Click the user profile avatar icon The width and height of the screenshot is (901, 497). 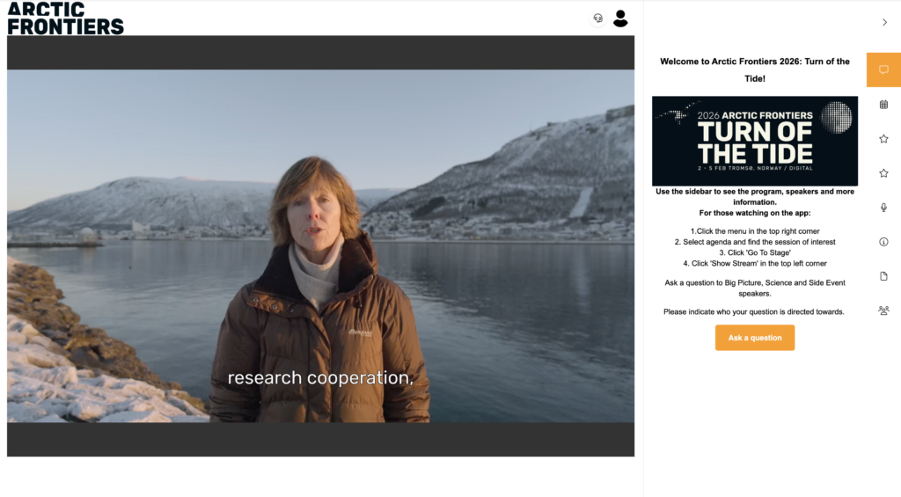coord(620,18)
